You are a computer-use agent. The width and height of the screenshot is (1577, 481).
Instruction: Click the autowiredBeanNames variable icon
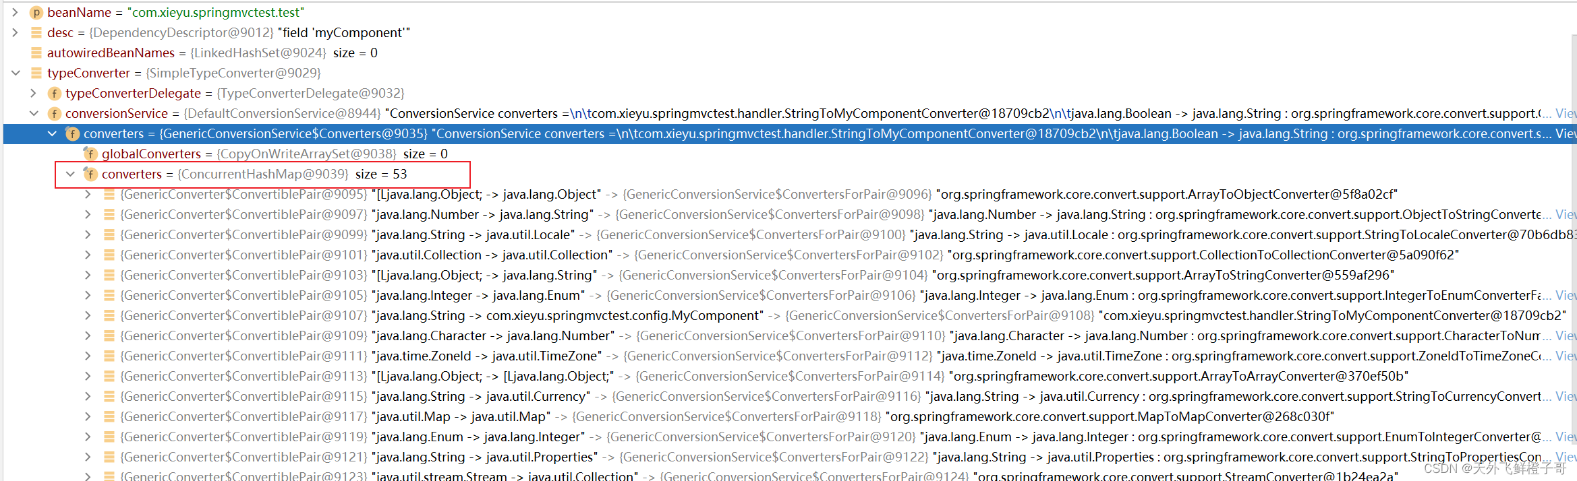pos(36,53)
